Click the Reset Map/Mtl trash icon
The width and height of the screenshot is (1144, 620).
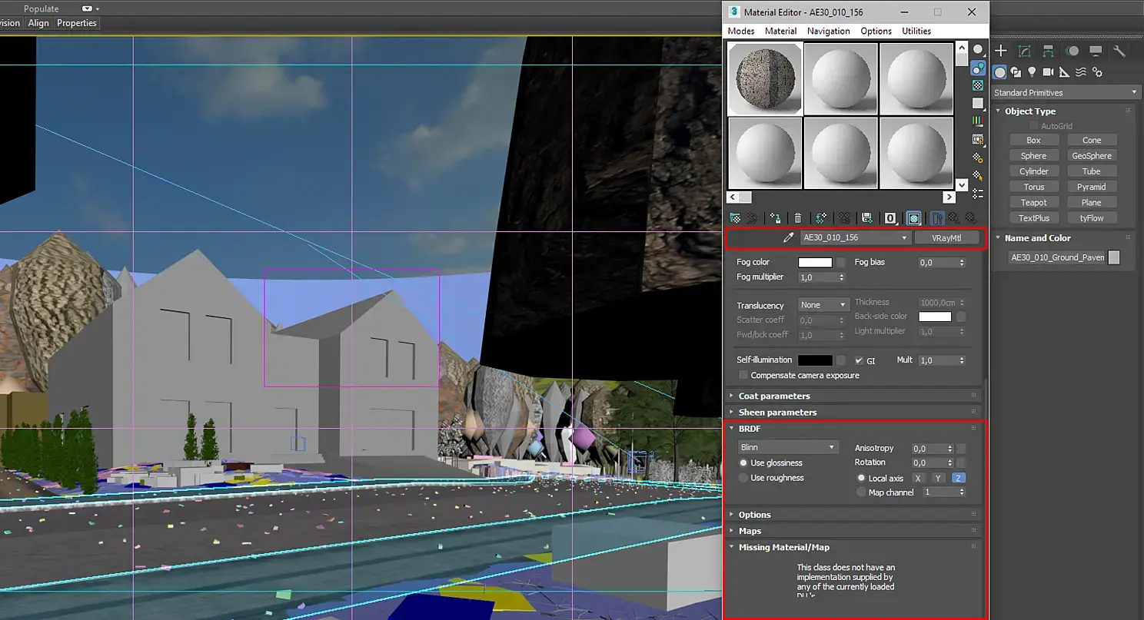coord(798,218)
